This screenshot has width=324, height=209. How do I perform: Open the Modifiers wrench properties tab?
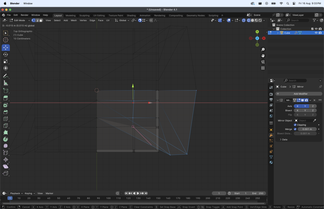click(x=271, y=135)
